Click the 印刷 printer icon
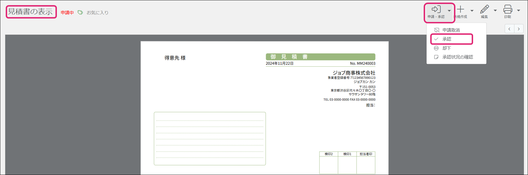Image resolution: width=528 pixels, height=175 pixels. 508,9
